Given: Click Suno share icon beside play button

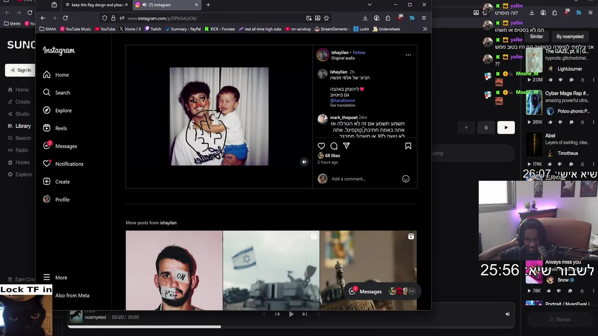Looking at the screenshot, I should point(486,127).
